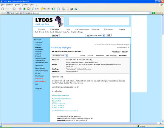Open the Ansicht menu
The image size is (164, 128).
coord(17,5)
